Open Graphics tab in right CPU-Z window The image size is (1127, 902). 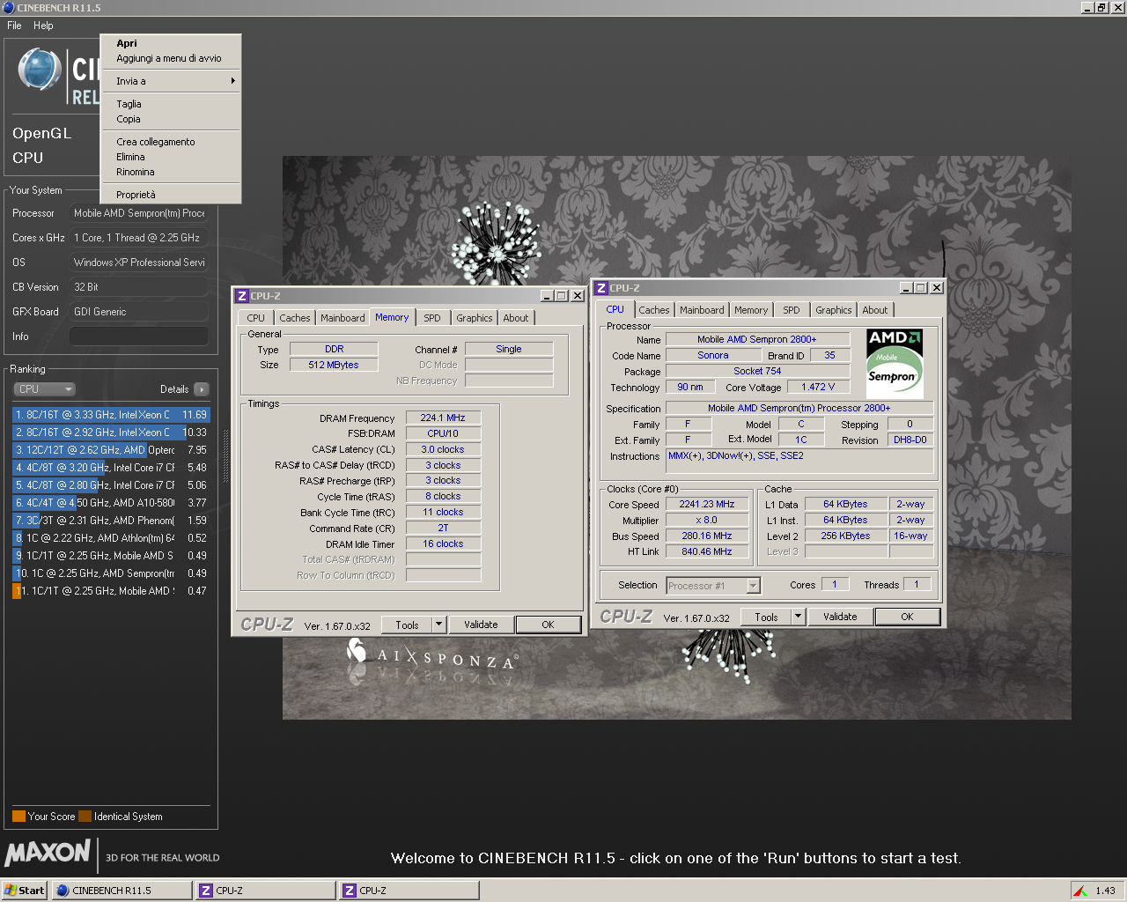(834, 310)
